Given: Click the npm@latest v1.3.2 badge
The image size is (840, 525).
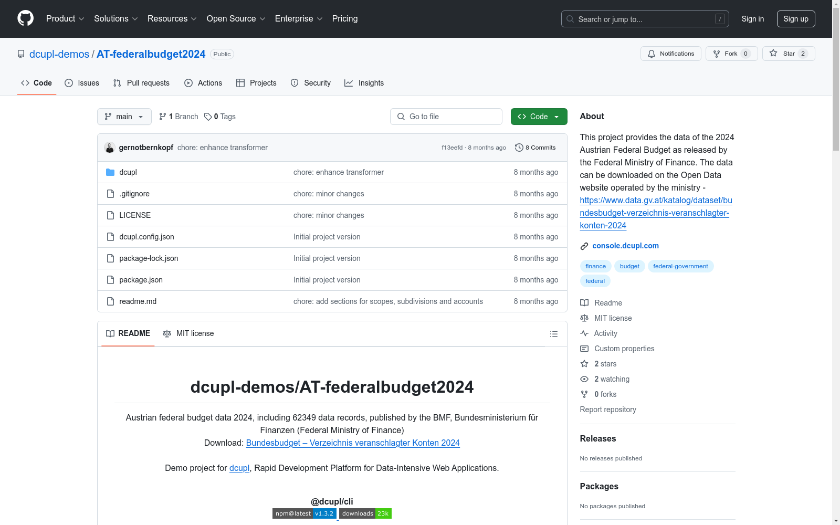Looking at the screenshot, I should tap(304, 513).
